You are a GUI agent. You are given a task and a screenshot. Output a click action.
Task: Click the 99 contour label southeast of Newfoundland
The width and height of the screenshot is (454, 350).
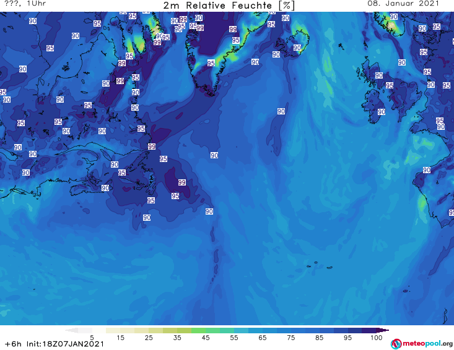(x=182, y=182)
